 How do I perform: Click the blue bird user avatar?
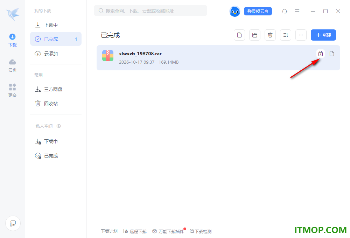(235, 12)
